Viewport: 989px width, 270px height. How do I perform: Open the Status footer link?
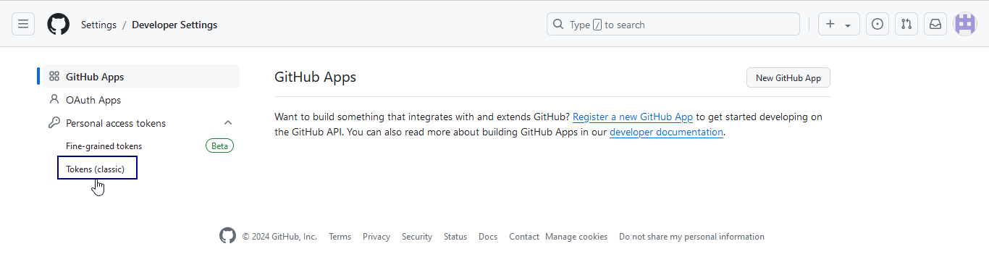click(x=455, y=236)
